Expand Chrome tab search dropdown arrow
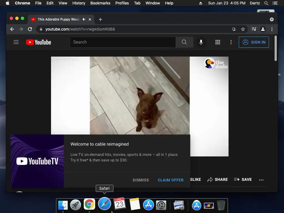The image size is (284, 213). click(x=272, y=19)
